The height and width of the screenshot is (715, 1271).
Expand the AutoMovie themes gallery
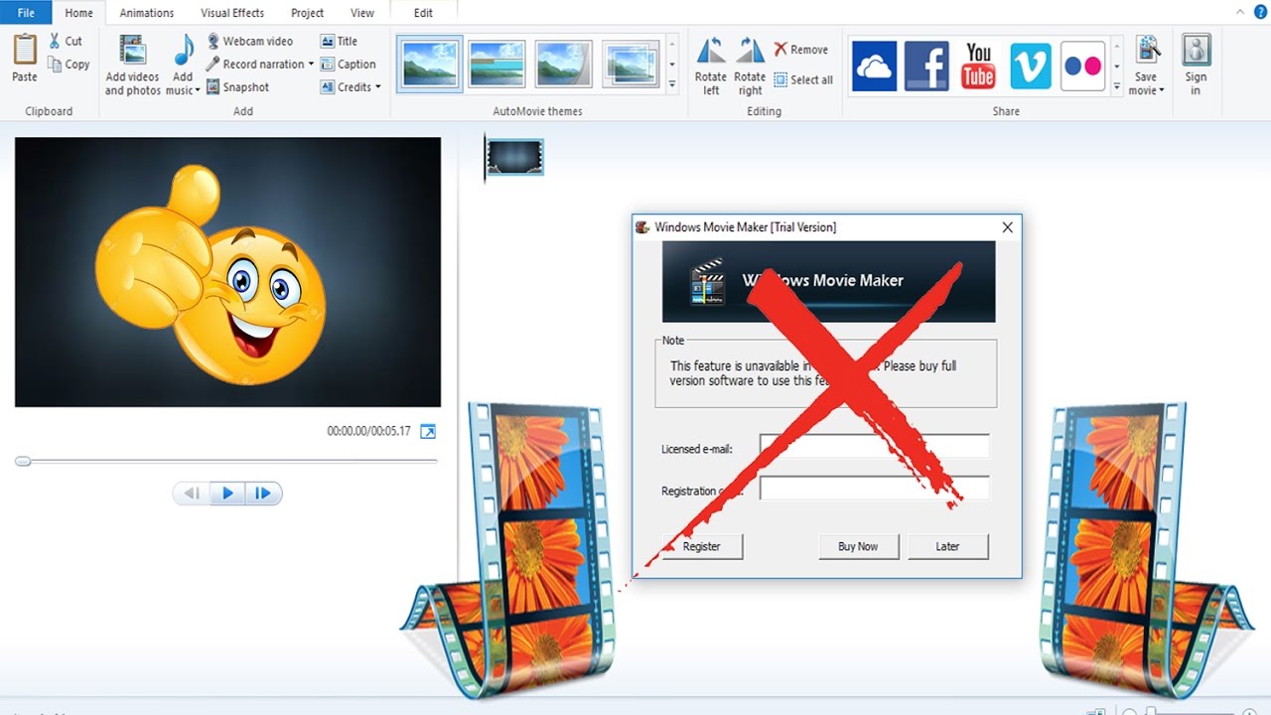(x=672, y=85)
